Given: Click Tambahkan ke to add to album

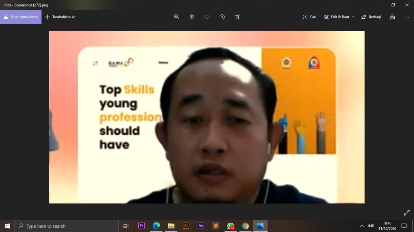Looking at the screenshot, I should tap(60, 17).
